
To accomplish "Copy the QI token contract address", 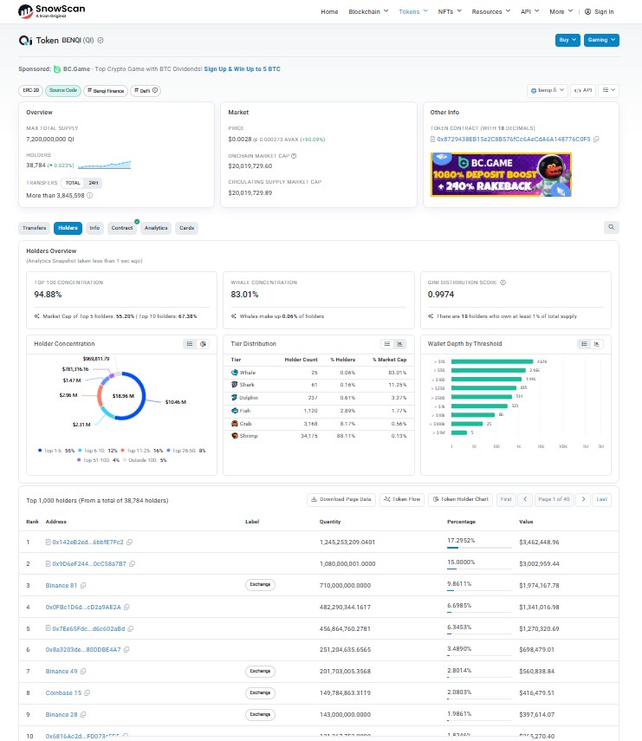I will coord(596,140).
